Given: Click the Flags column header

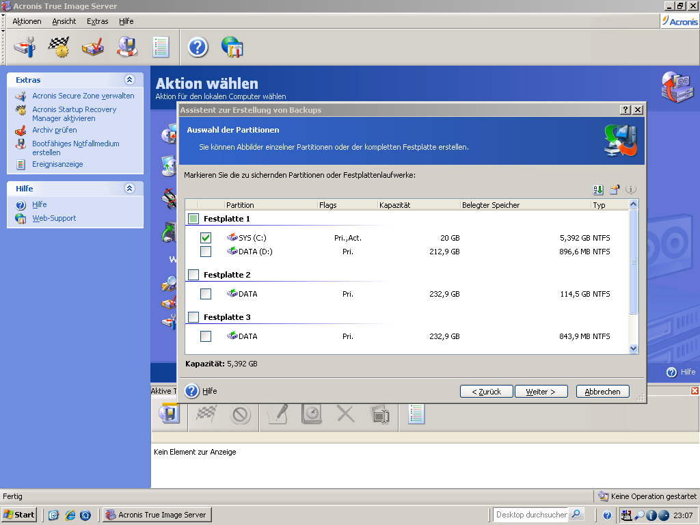Looking at the screenshot, I should 348,205.
